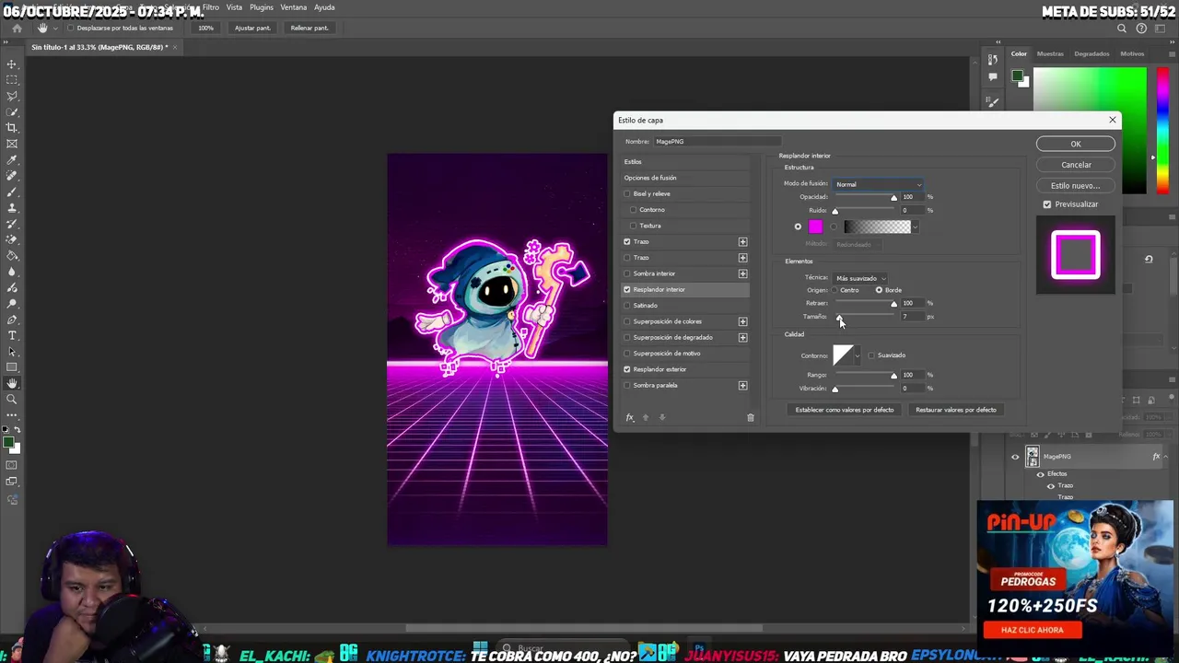
Task: Toggle visibility of the MagePNG layer
Action: (1015, 457)
